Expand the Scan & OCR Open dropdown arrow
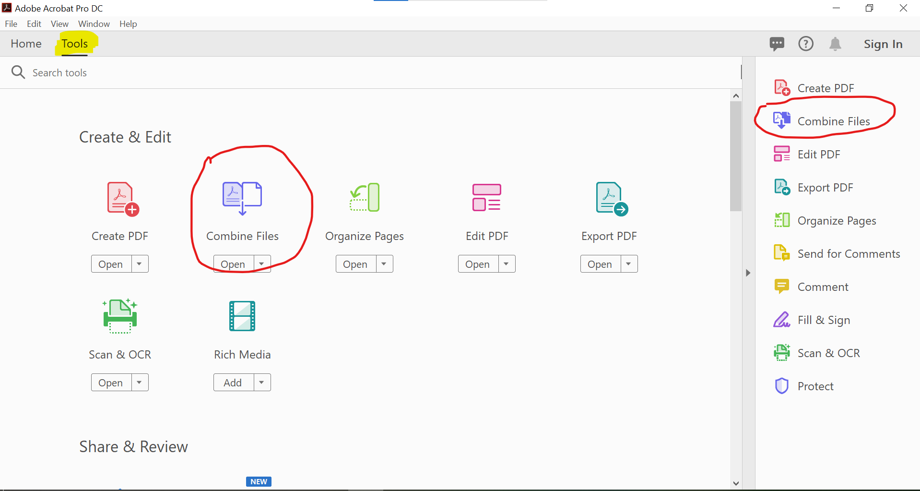Screen dimensions: 920x491 coord(140,383)
